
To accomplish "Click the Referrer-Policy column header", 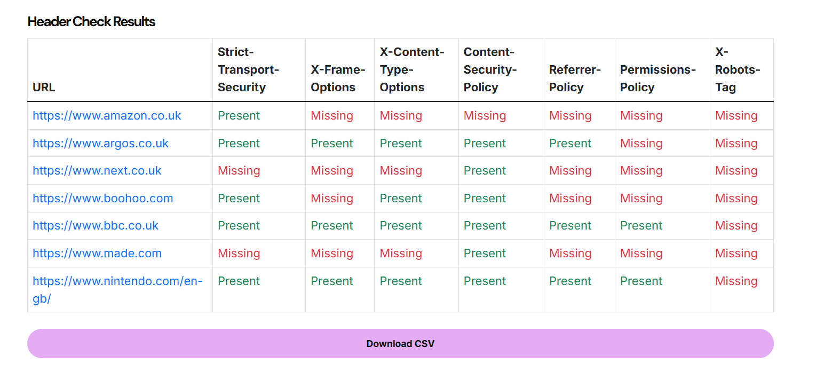I will coord(575,78).
